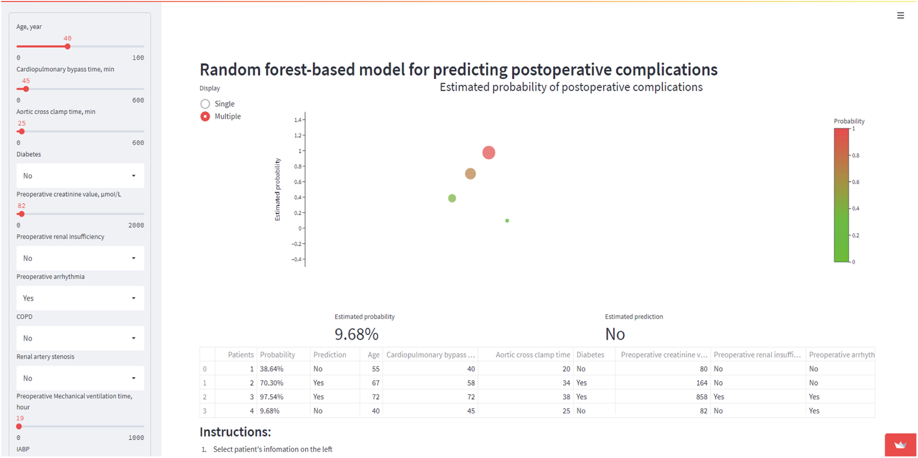Screen dimensions: 918x458
Task: Expand Preoperative renal insufficiency dropdown
Action: [80, 258]
